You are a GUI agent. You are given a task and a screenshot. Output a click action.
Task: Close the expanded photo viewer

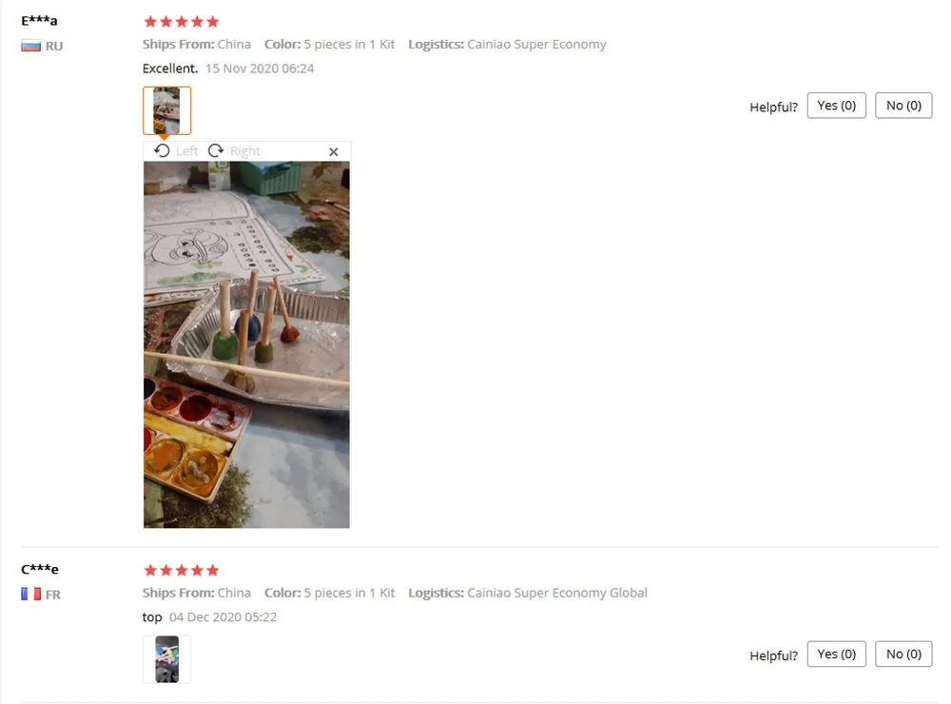334,151
